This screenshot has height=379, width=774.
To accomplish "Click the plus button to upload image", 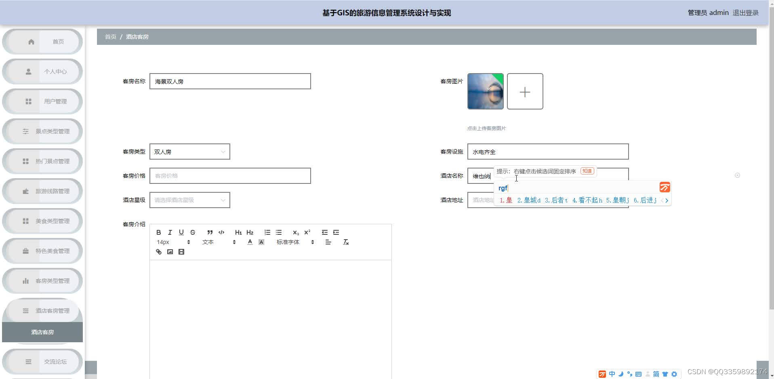I will tap(525, 91).
